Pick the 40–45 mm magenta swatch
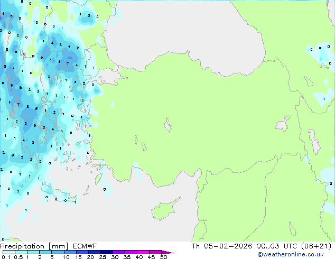Viewport: 335px width, 259px height. 143,252
